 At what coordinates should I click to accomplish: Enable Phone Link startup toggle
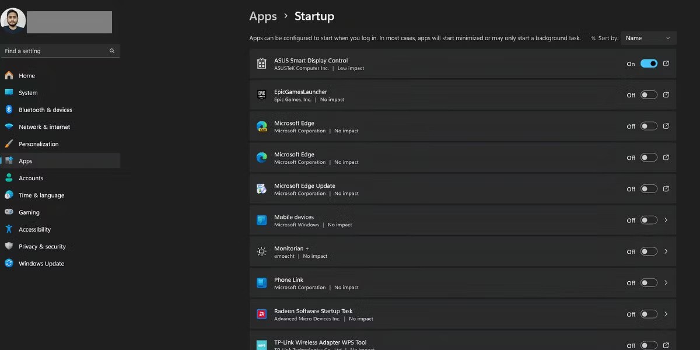pyautogui.click(x=649, y=283)
